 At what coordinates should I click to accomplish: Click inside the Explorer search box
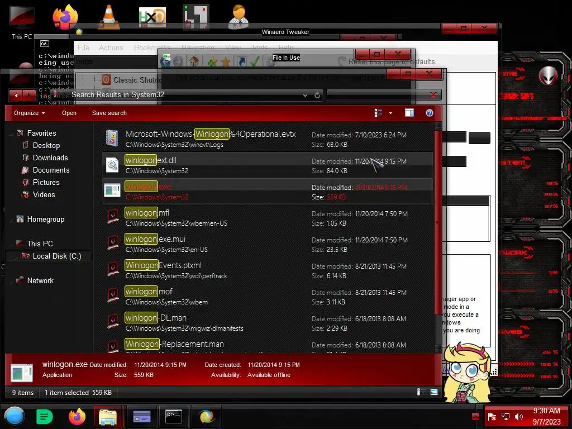click(x=378, y=95)
